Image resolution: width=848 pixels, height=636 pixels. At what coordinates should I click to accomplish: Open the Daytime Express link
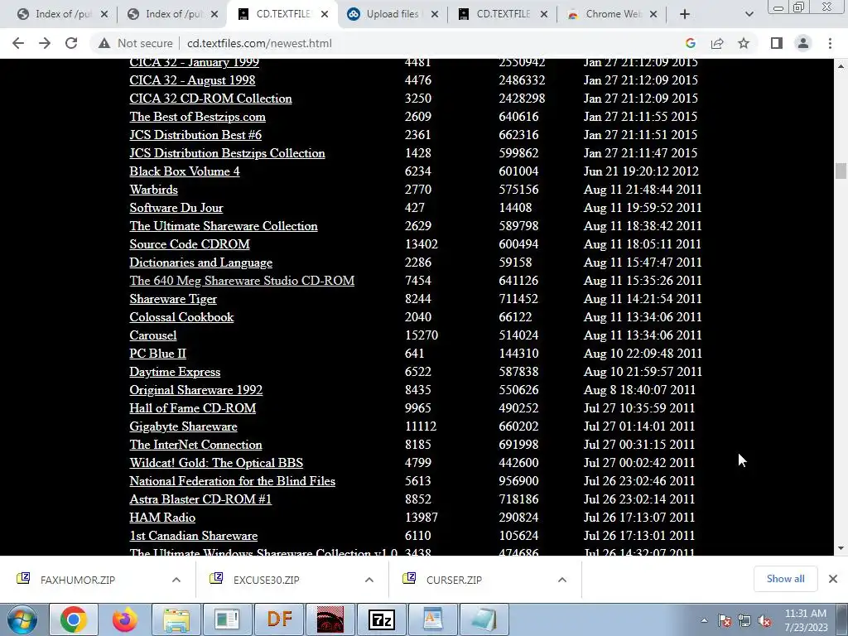[x=175, y=372]
